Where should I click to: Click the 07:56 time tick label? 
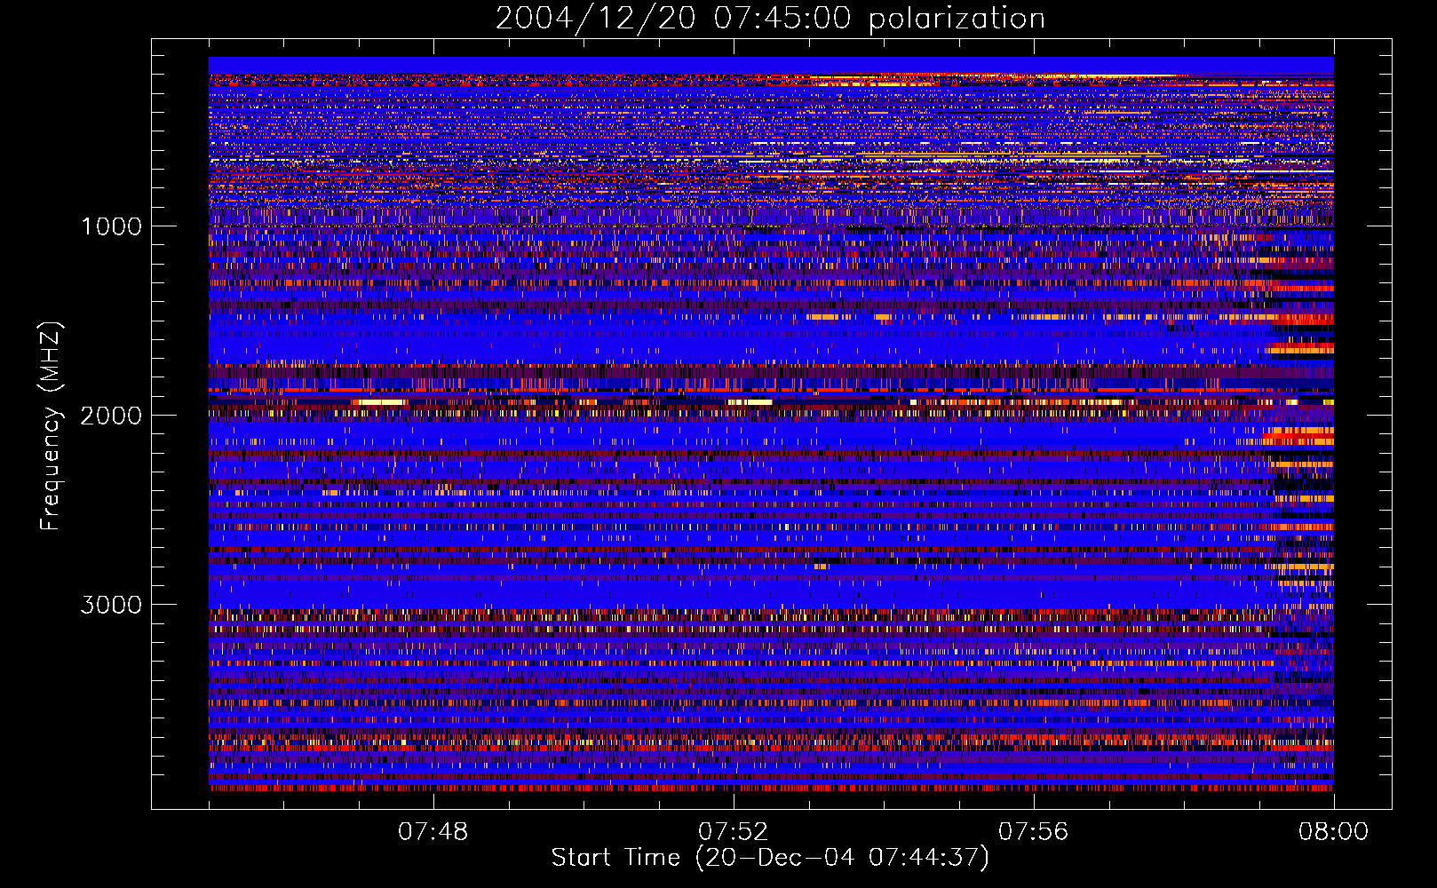1033,832
